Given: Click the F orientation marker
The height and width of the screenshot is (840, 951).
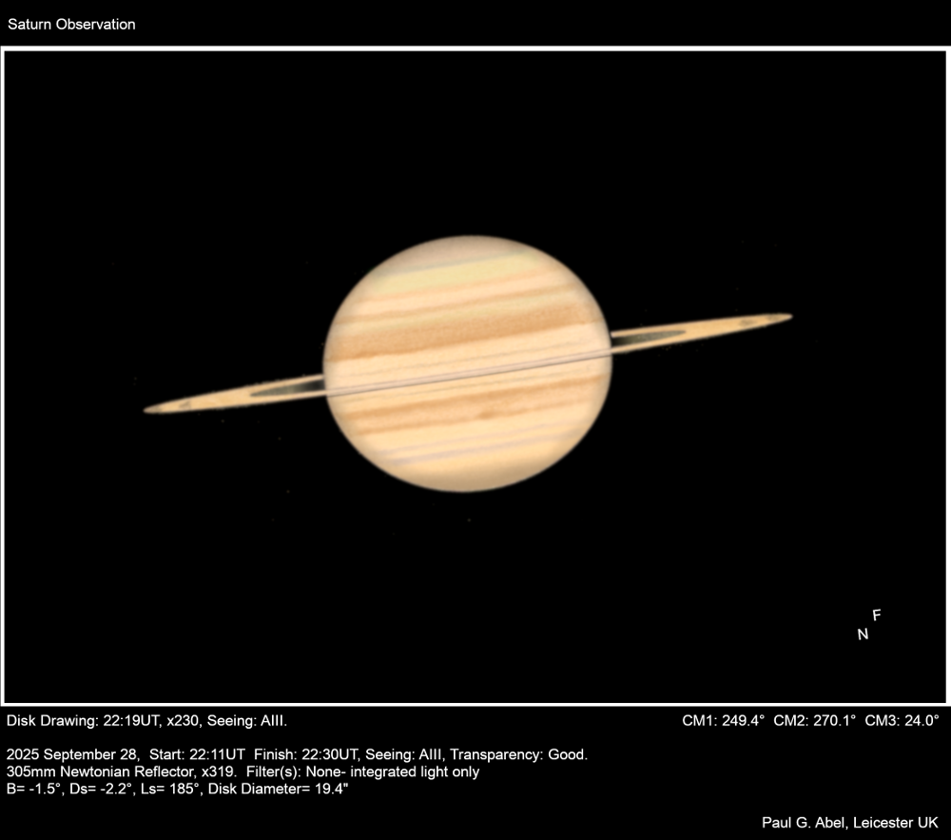Looking at the screenshot, I should click(x=877, y=615).
